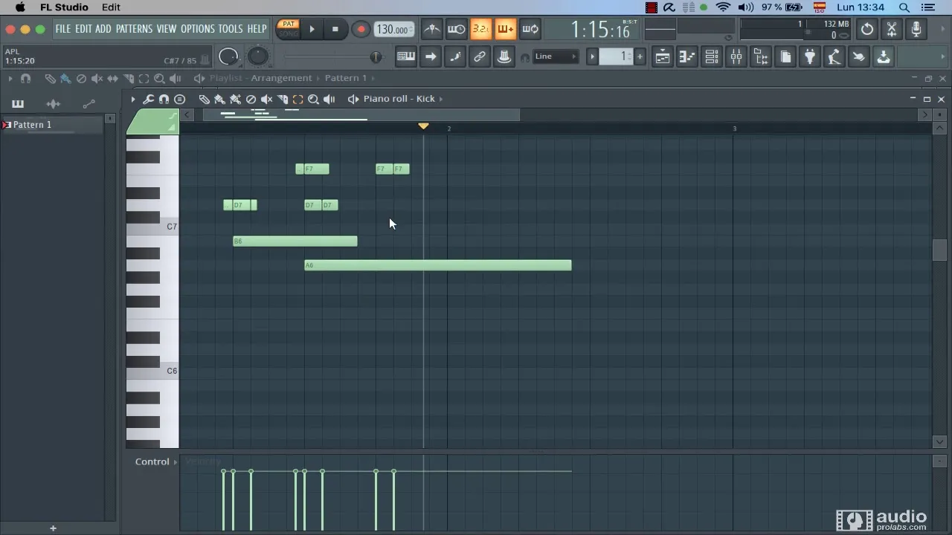The width and height of the screenshot is (952, 535).
Task: Select Pattern 1 in the picker
Action: point(52,125)
